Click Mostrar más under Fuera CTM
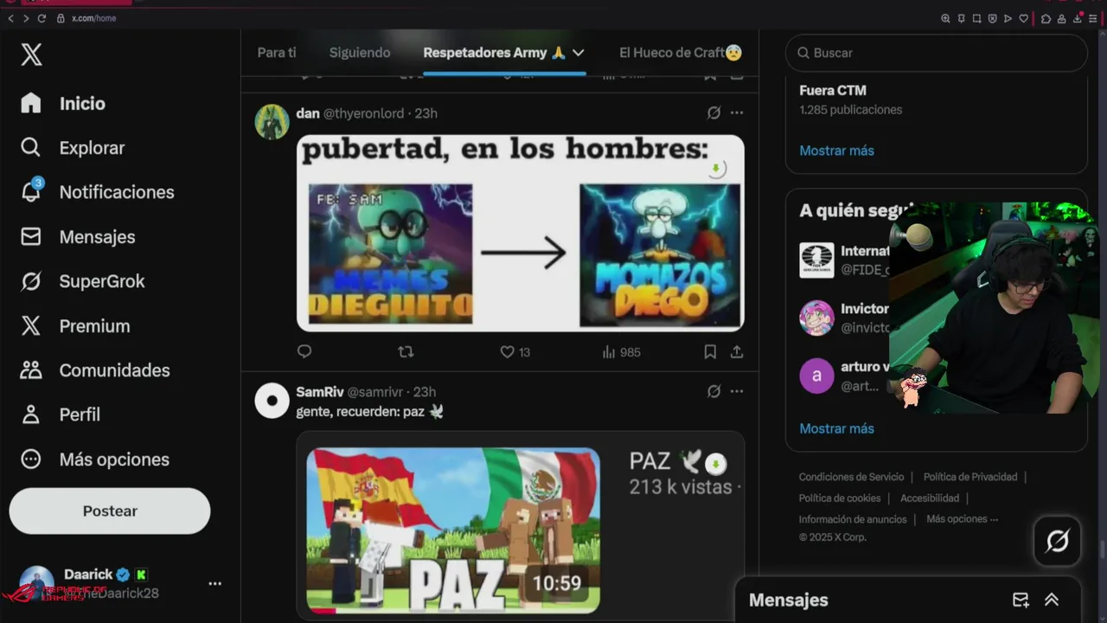 pyautogui.click(x=836, y=151)
